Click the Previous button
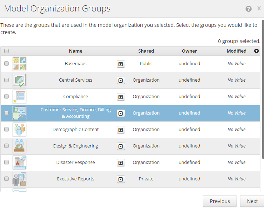 (x=220, y=201)
